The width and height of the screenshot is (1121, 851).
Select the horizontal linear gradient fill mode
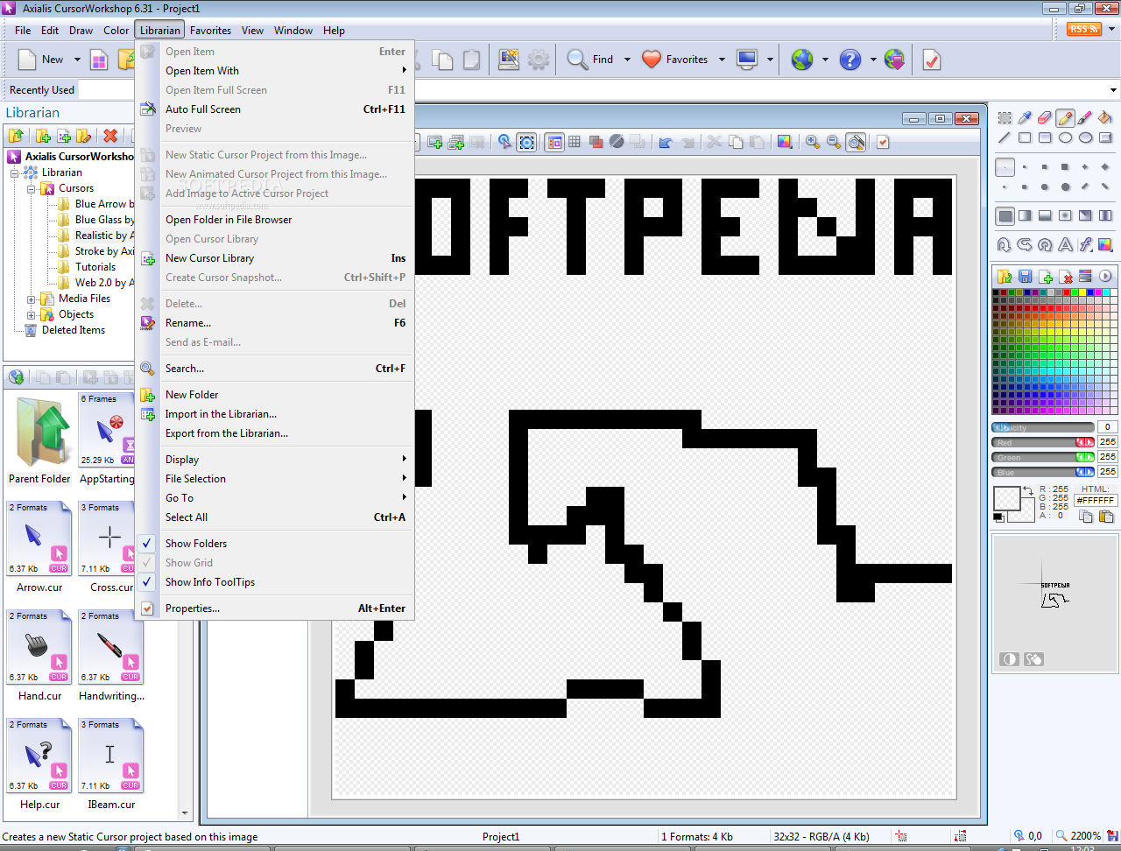tap(1025, 215)
